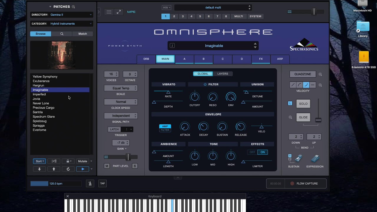Select the linear velocity curve

click(293, 85)
